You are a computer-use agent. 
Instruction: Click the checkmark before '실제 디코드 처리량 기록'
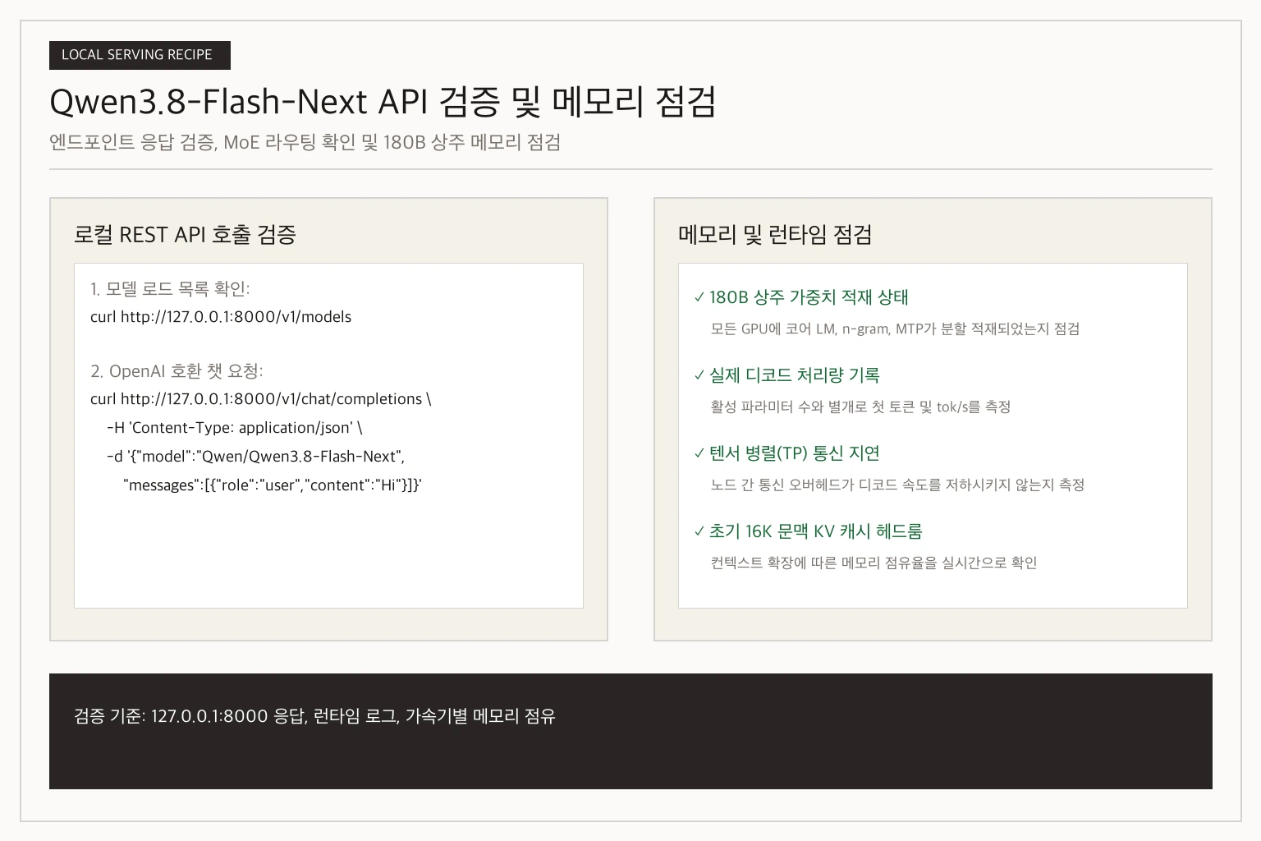[699, 375]
